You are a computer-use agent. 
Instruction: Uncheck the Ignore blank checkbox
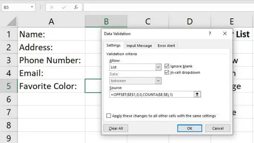pos(167,66)
